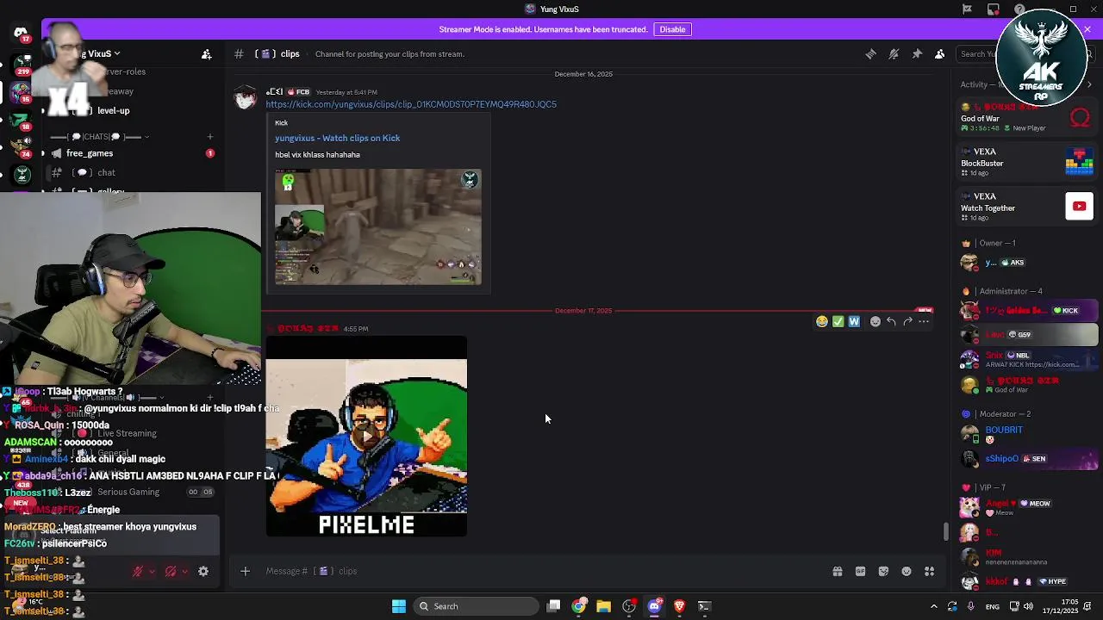
Task: Open Chrome from taskbar
Action: 579,606
